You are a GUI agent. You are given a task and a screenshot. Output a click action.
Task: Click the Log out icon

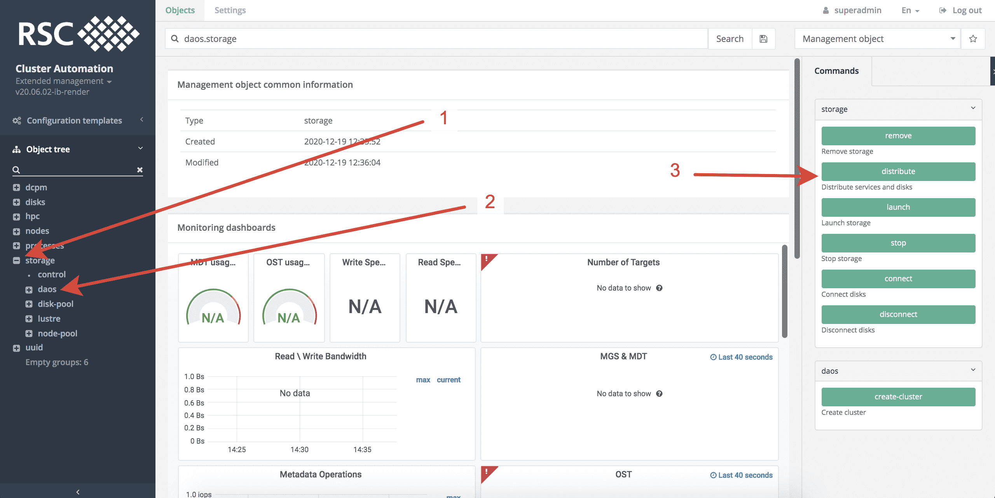tap(943, 10)
